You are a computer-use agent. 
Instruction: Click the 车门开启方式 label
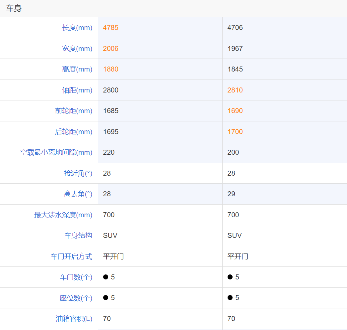point(71,256)
